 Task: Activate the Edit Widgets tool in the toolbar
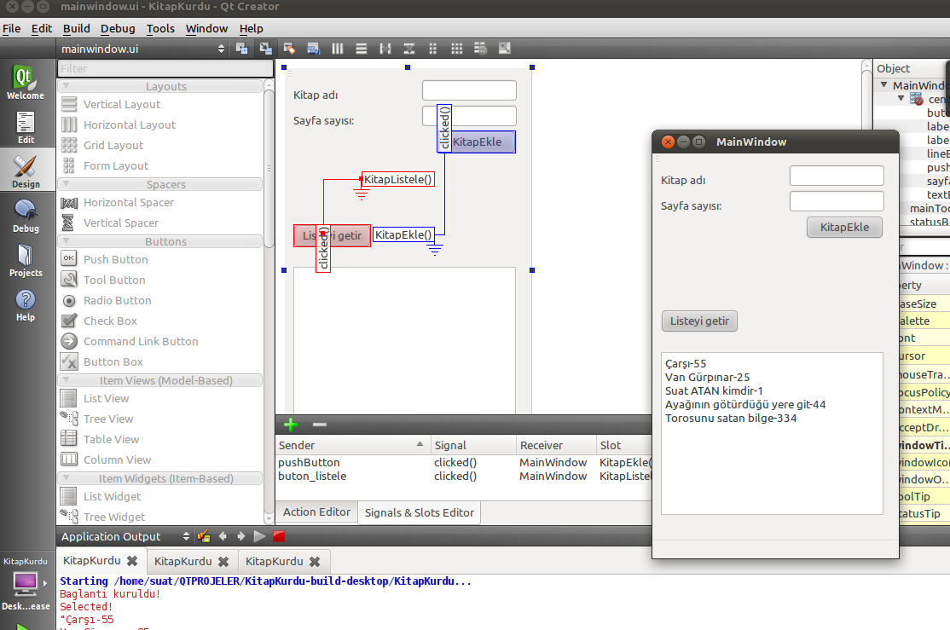point(241,49)
